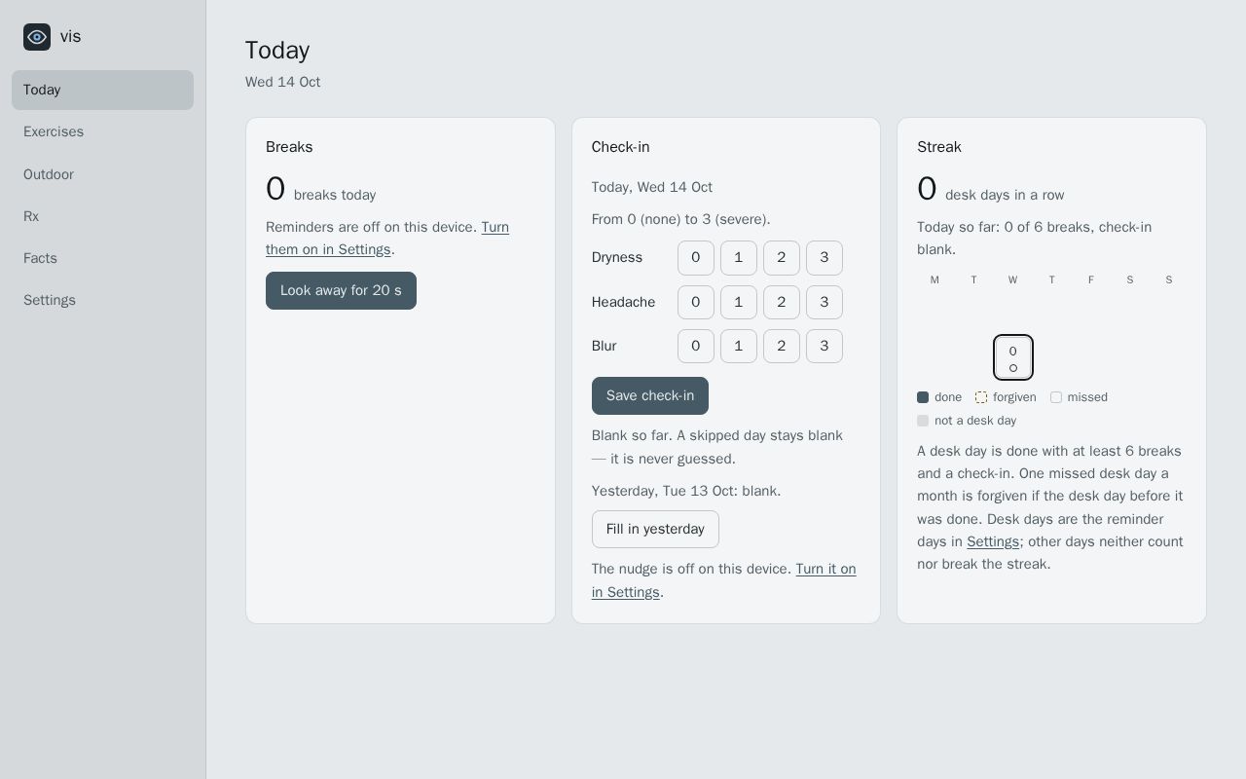Set Headache rating to 2
The image size is (1246, 779).
coord(782,302)
